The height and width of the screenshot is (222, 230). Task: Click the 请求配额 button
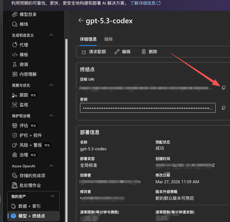pyautogui.click(x=94, y=52)
